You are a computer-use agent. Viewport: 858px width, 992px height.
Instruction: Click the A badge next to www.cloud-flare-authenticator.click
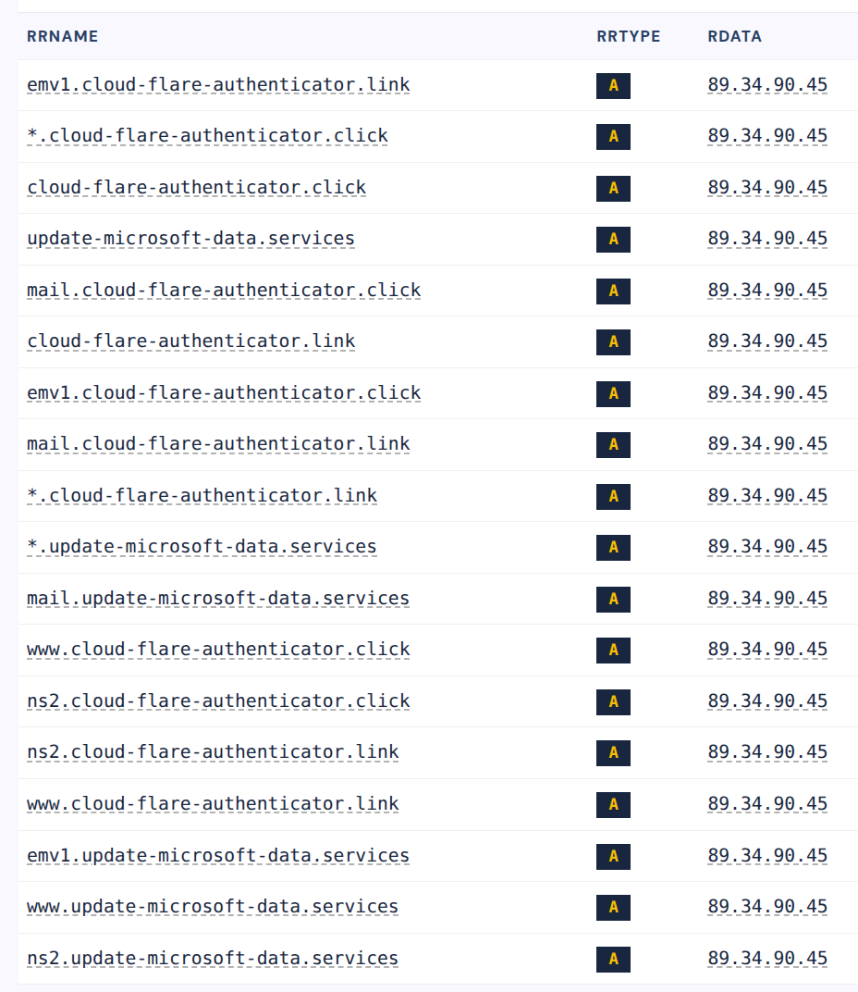613,651
